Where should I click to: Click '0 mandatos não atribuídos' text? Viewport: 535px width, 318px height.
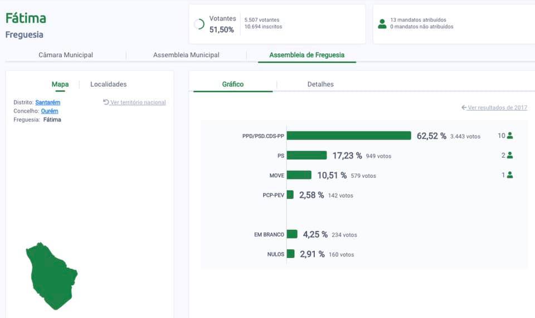point(422,27)
